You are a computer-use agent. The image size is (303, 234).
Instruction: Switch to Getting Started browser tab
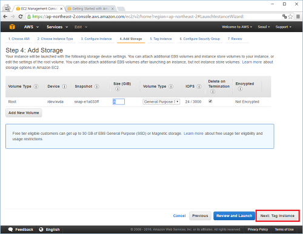click(90, 8)
